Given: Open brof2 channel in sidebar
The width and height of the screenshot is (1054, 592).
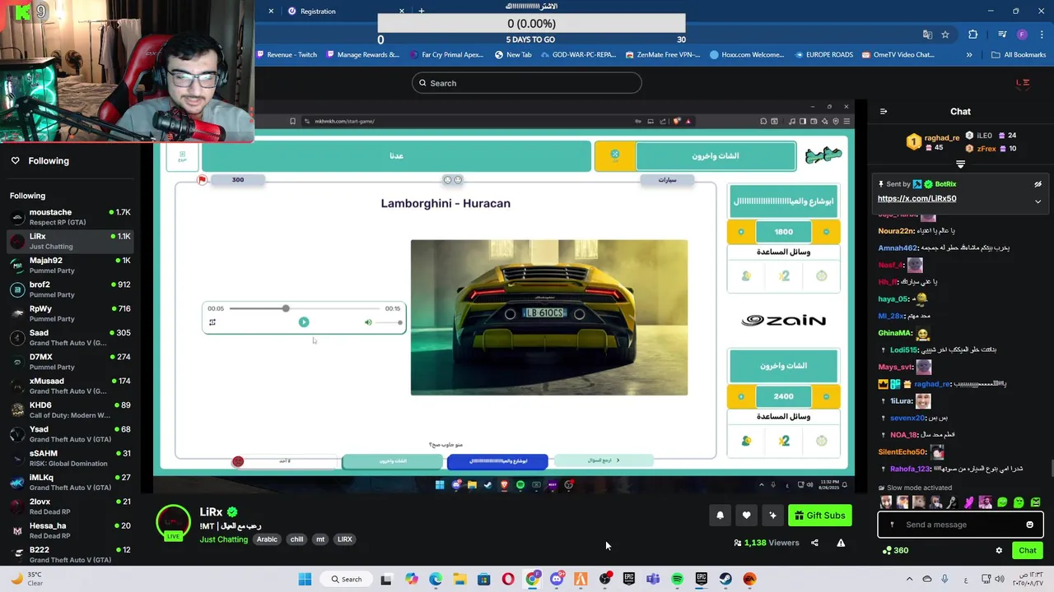Looking at the screenshot, I should coord(70,289).
